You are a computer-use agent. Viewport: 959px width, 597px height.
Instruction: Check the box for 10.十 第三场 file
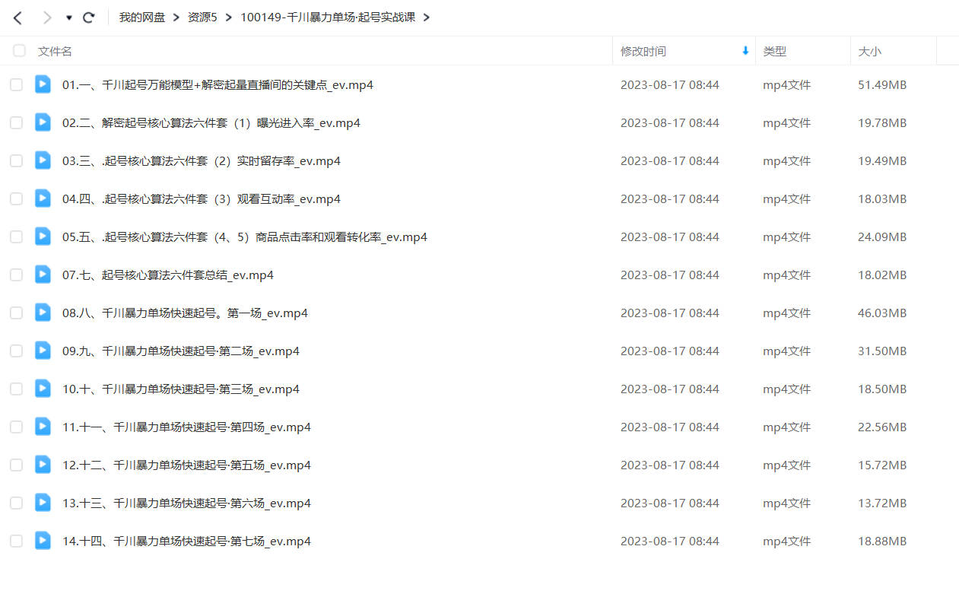click(x=16, y=389)
